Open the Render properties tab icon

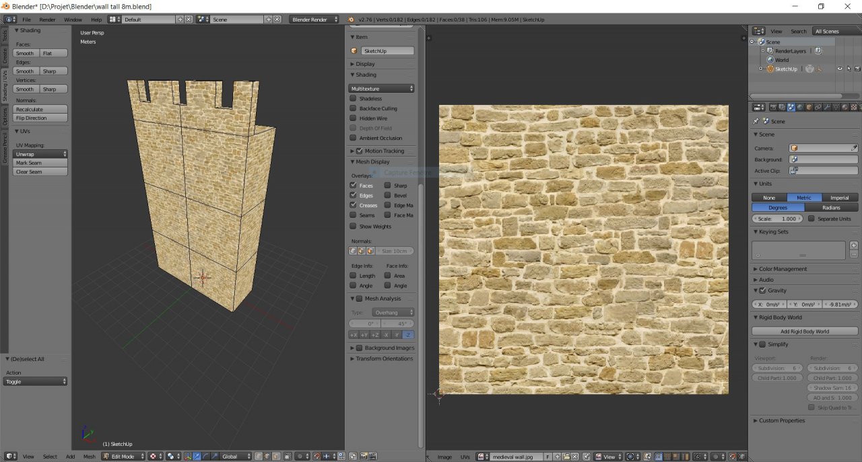(x=773, y=107)
